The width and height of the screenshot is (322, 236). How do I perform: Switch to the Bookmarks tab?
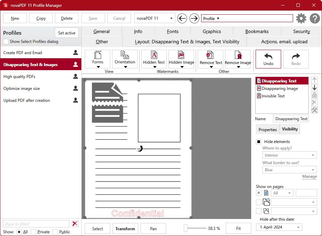click(x=257, y=31)
